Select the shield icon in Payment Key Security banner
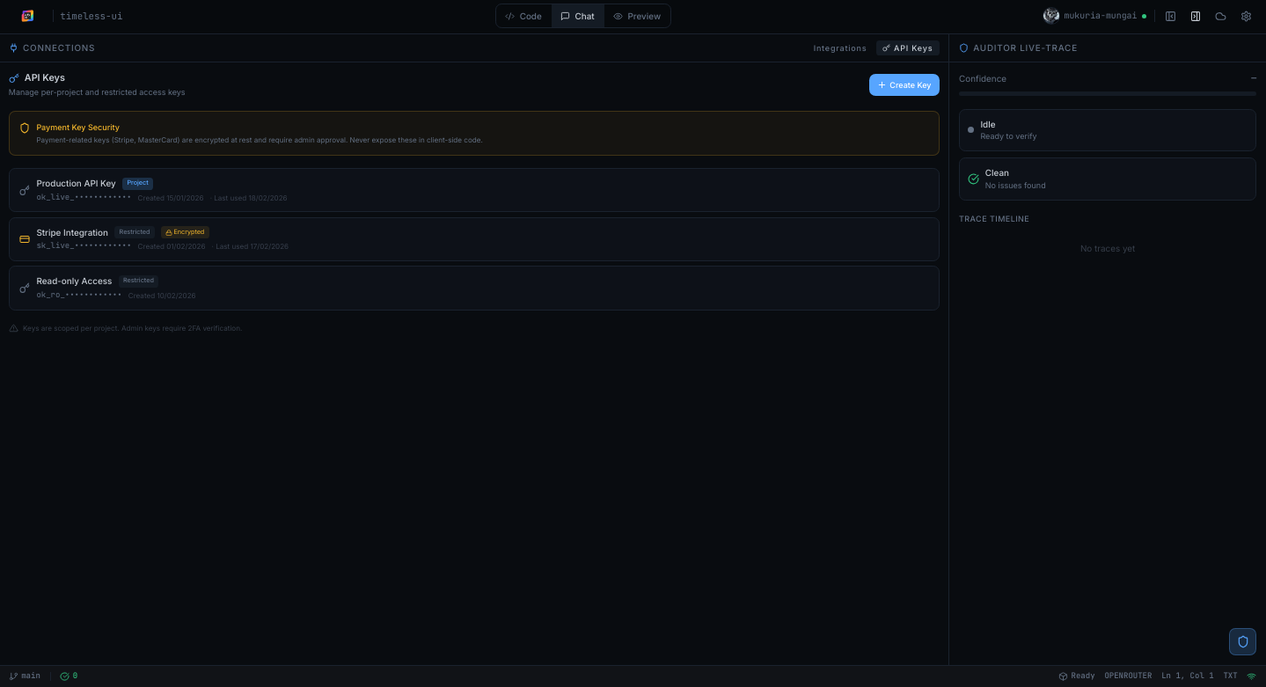 coord(25,128)
